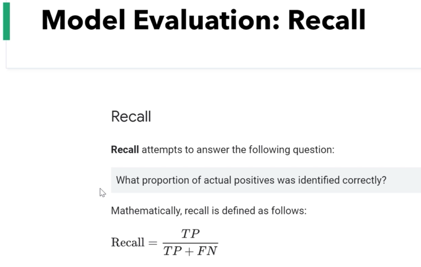Viewport: 421px width, 267px height.
Task: Click FN in the formula's denominator
Action: coord(207,251)
